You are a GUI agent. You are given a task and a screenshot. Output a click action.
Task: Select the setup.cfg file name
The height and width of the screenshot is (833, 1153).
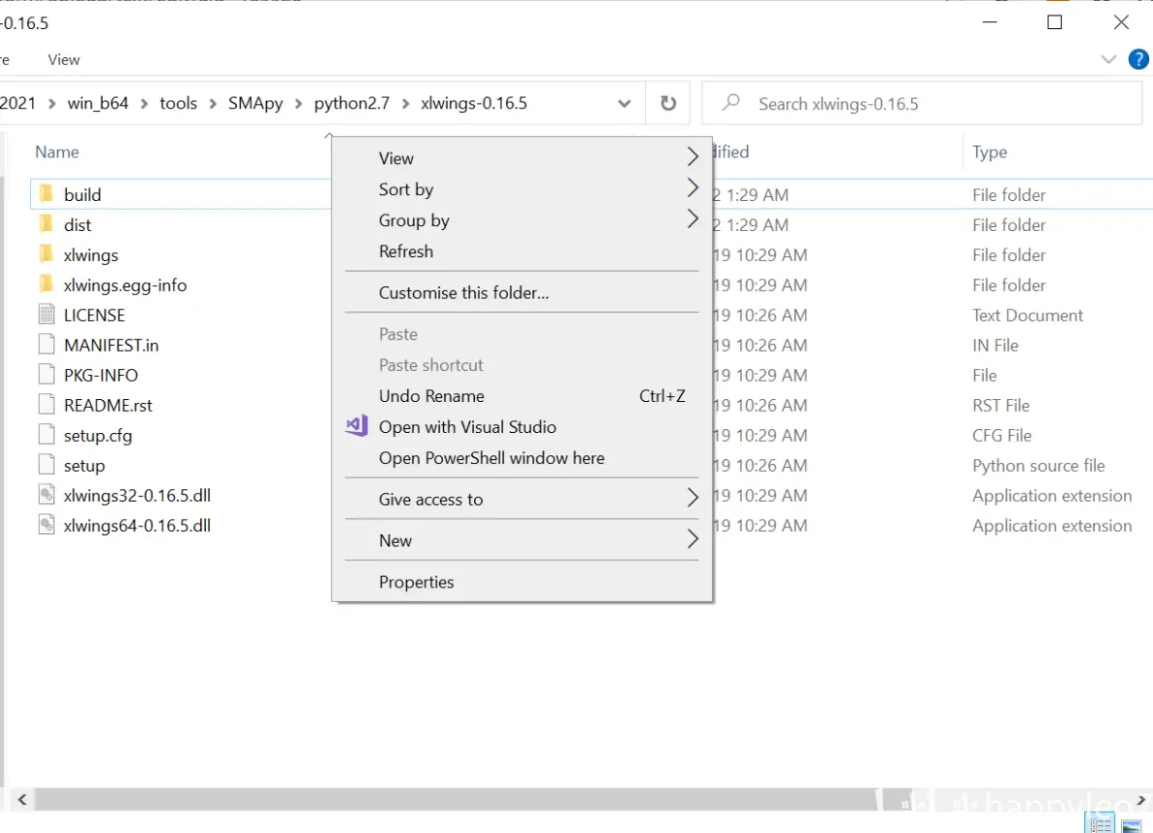98,436
